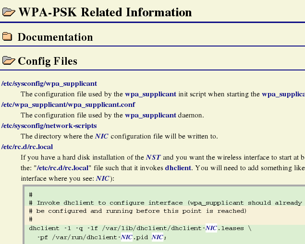The image size is (305, 244).
Task: Open the /etc/sysconfig/network-scripts term
Action: [x=49, y=126]
